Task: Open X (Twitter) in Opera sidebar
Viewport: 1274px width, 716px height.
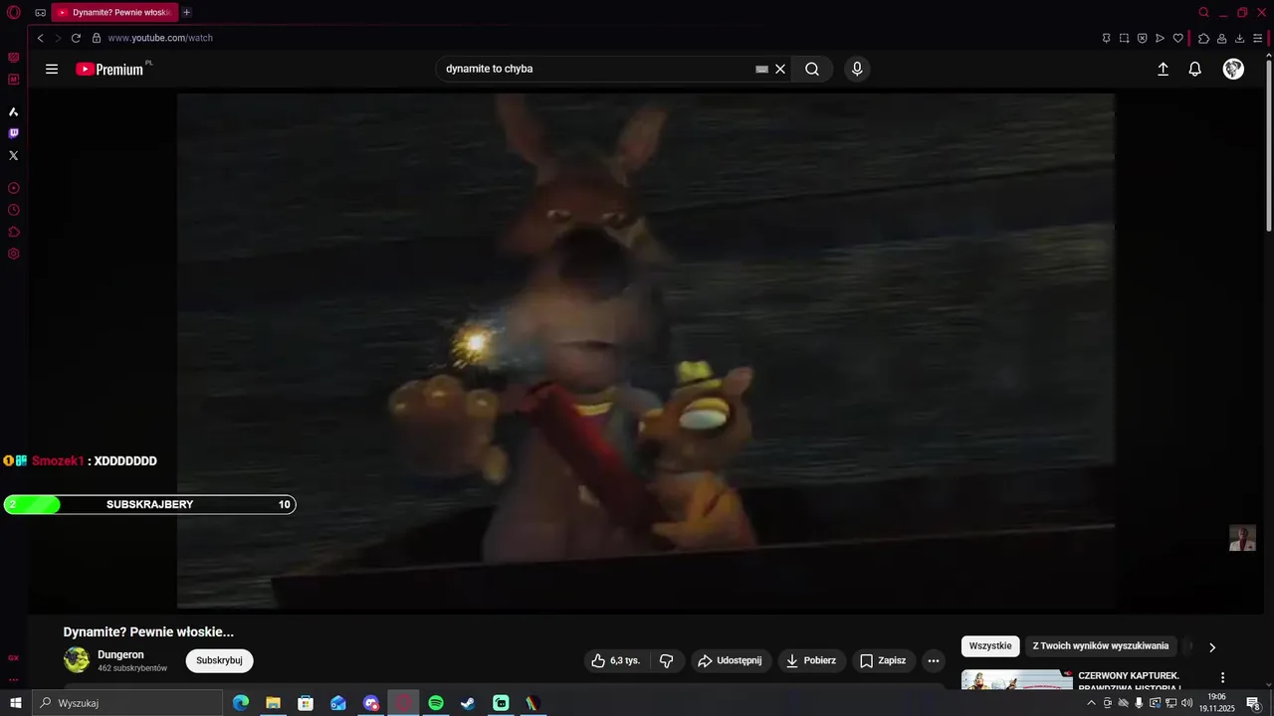Action: pos(14,155)
